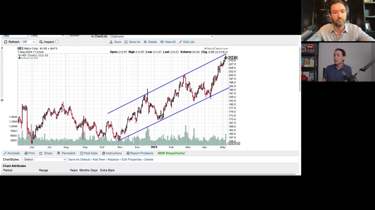The width and height of the screenshot is (375, 210).
Task: Open the Refresh Off dropdown
Action: click(x=29, y=42)
